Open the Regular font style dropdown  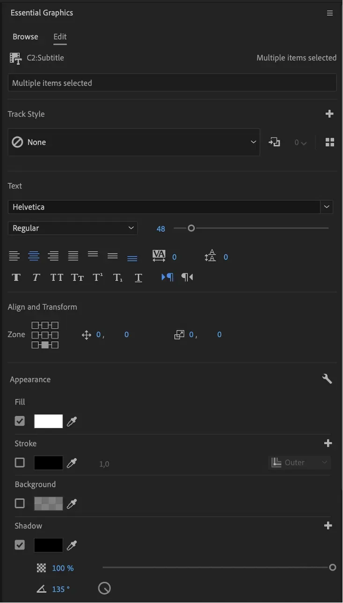(x=73, y=228)
